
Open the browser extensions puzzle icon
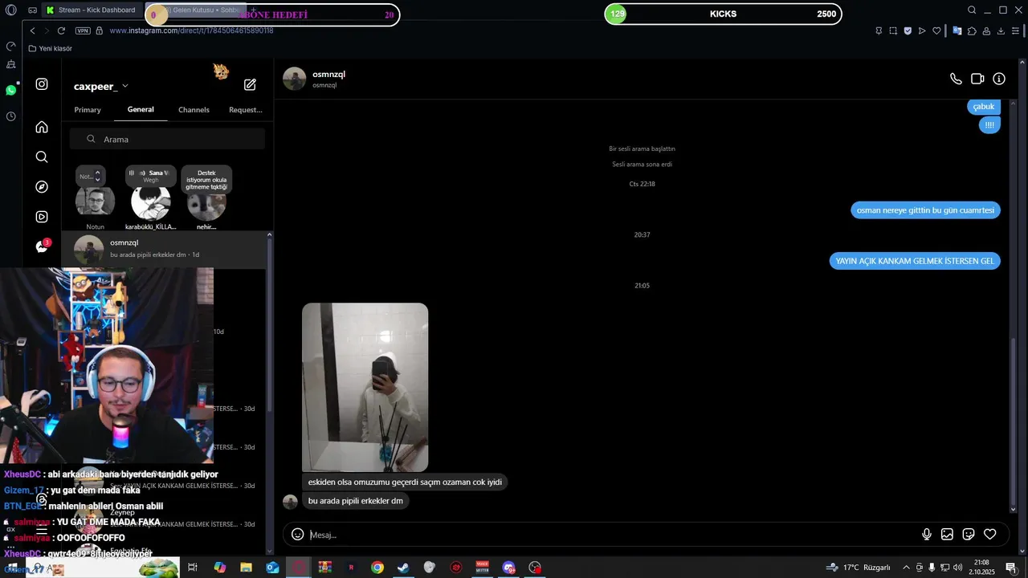tap(972, 31)
